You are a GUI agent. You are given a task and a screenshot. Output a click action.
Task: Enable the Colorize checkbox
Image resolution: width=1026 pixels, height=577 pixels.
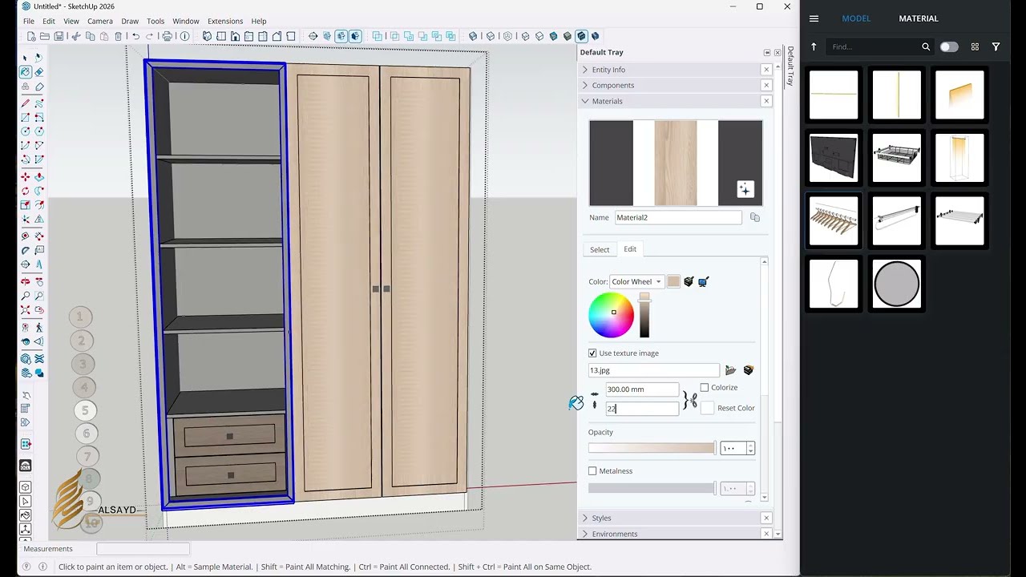[705, 387]
